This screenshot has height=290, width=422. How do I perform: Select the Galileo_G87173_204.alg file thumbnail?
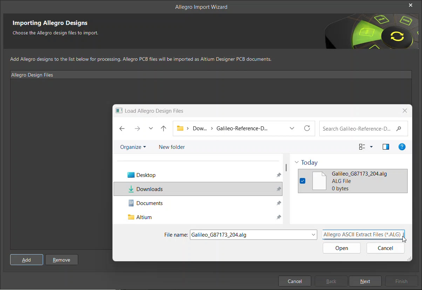point(319,181)
